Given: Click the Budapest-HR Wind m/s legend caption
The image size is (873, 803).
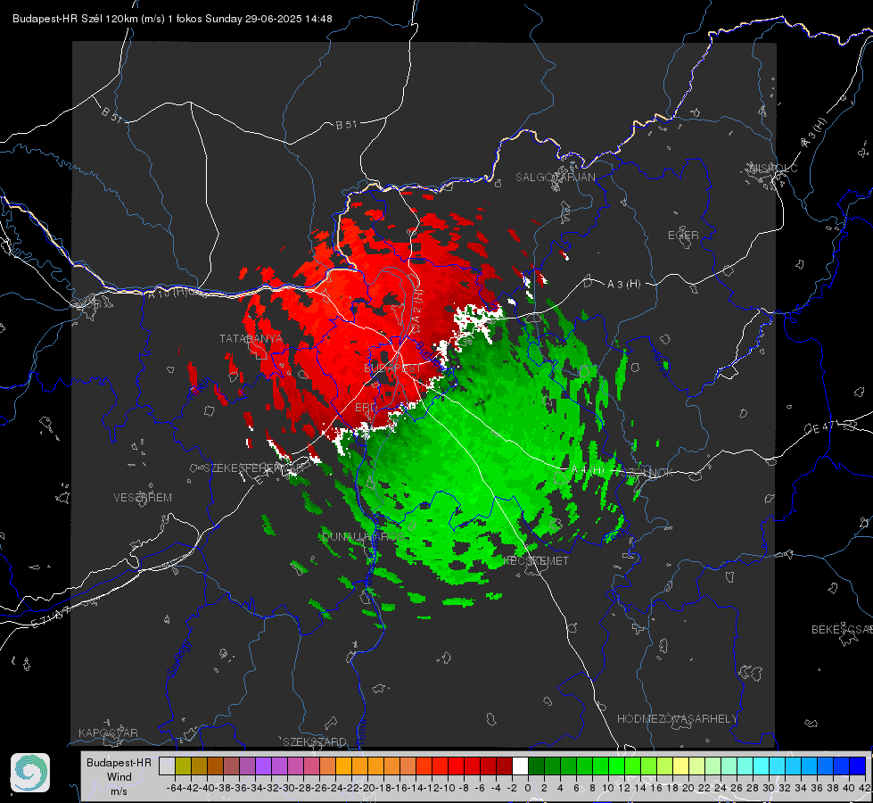Looking at the screenshot, I should click(x=119, y=777).
